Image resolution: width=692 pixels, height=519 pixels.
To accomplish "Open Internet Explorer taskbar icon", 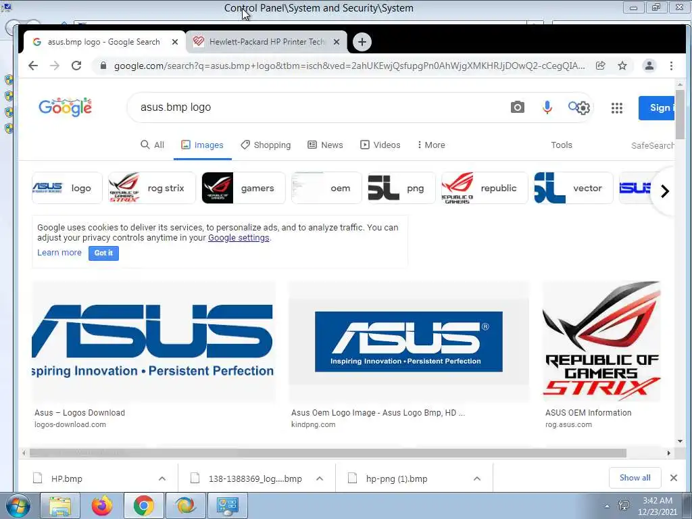I will (185, 505).
